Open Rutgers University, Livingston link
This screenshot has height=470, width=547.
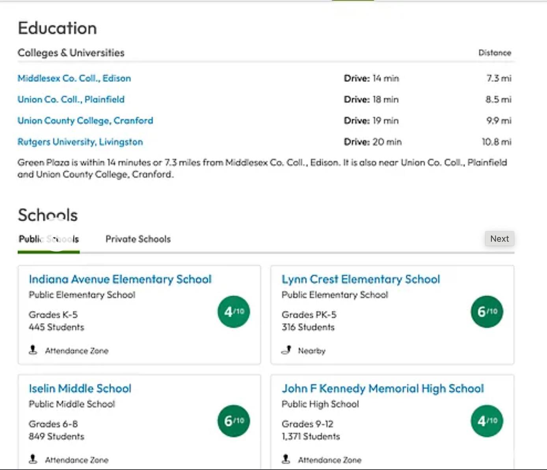click(x=80, y=142)
